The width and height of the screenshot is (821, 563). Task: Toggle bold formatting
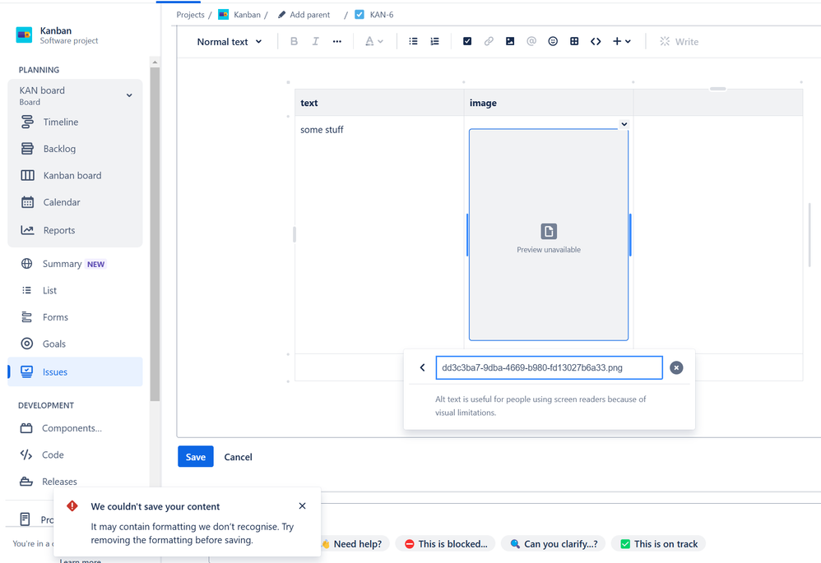click(x=294, y=42)
